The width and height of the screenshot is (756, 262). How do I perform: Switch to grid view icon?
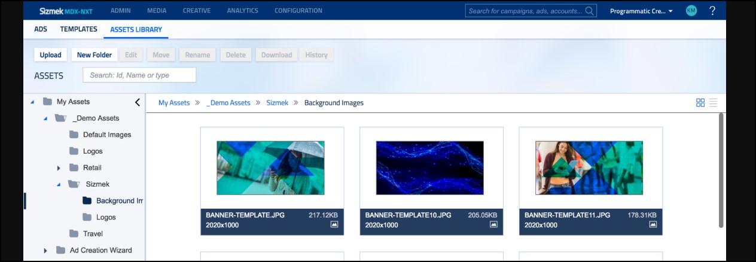[700, 103]
